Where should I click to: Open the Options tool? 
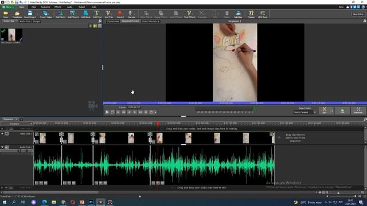pos(251,14)
